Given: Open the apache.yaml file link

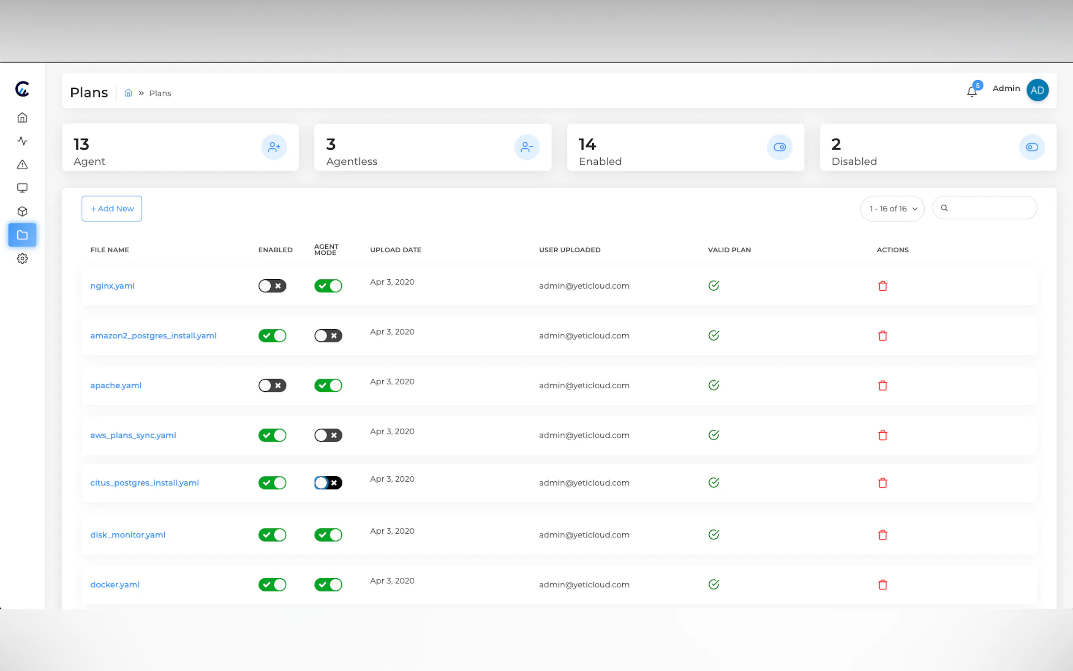Looking at the screenshot, I should (116, 385).
